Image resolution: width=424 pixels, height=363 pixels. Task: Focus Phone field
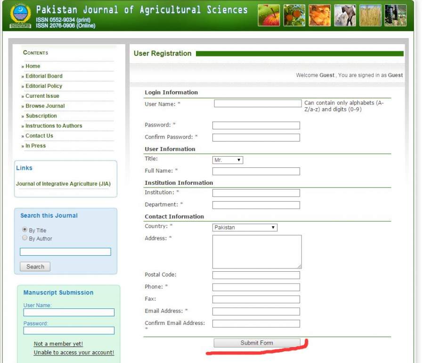(x=256, y=287)
